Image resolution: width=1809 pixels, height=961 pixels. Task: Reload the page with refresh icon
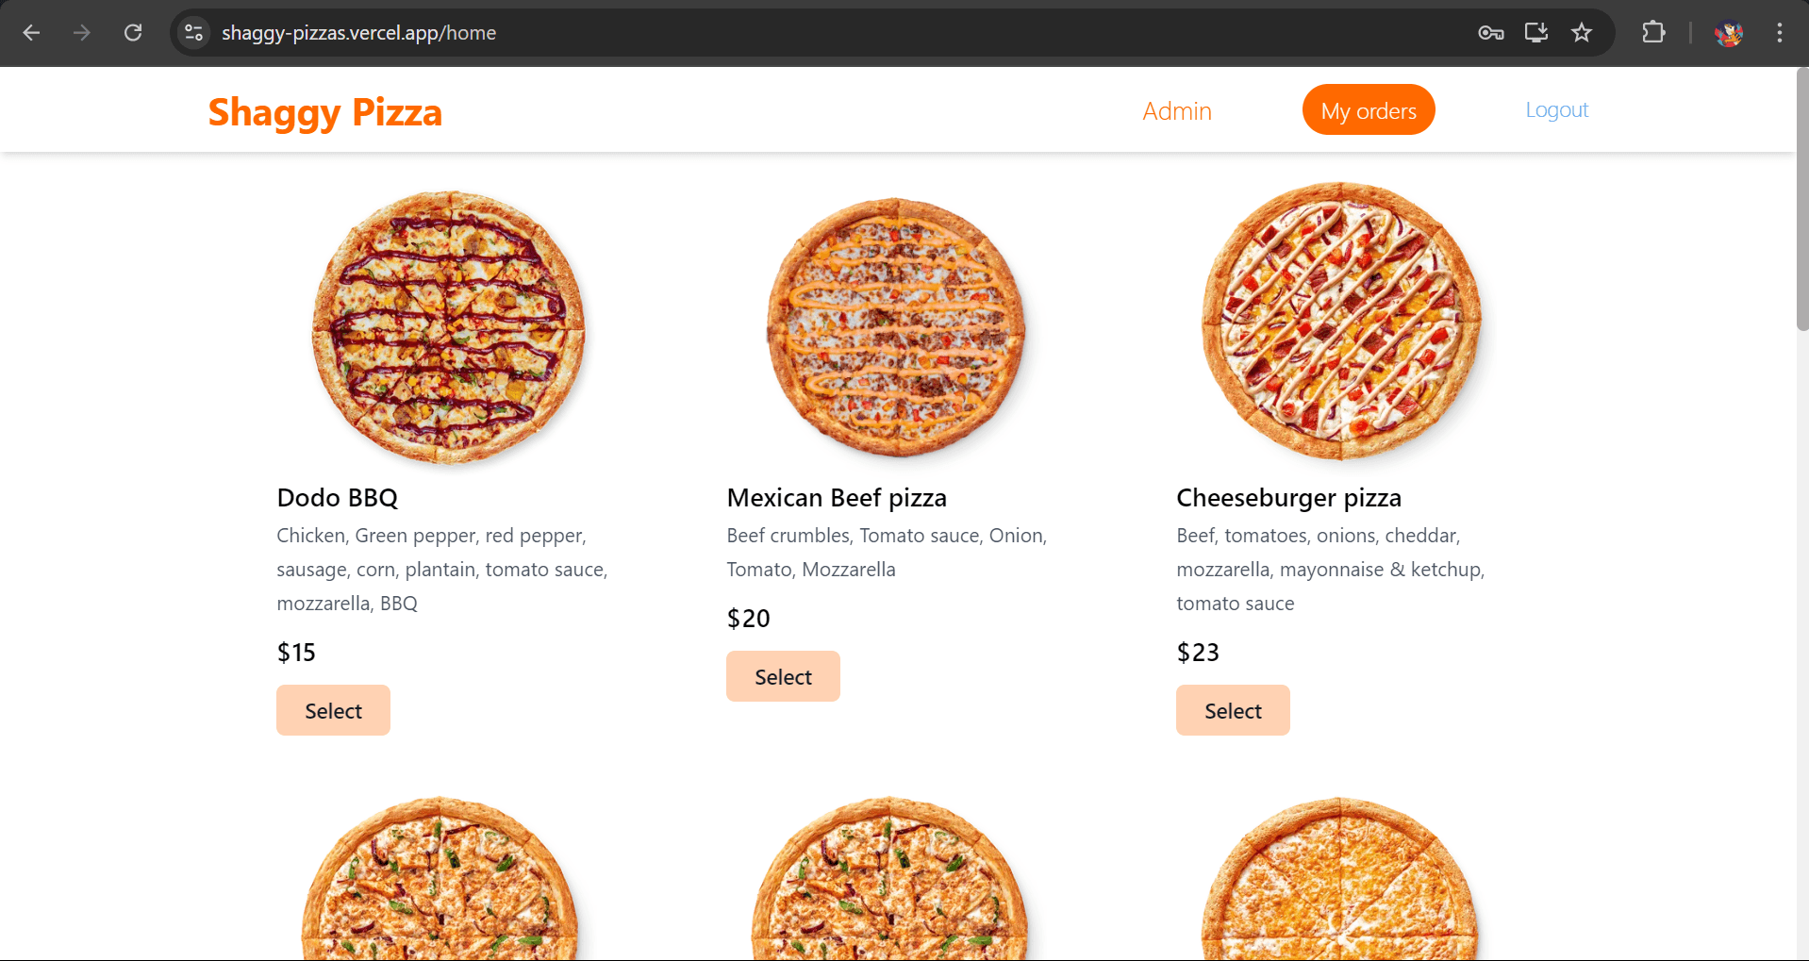tap(133, 33)
